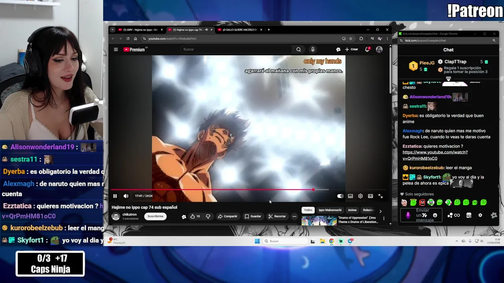Click the Windows taskbar Buscar search box

(x=285, y=241)
